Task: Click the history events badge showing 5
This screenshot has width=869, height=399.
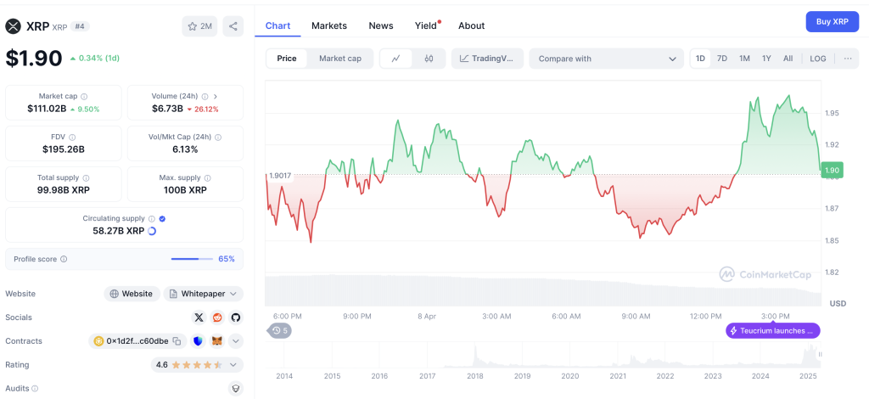Action: 279,331
